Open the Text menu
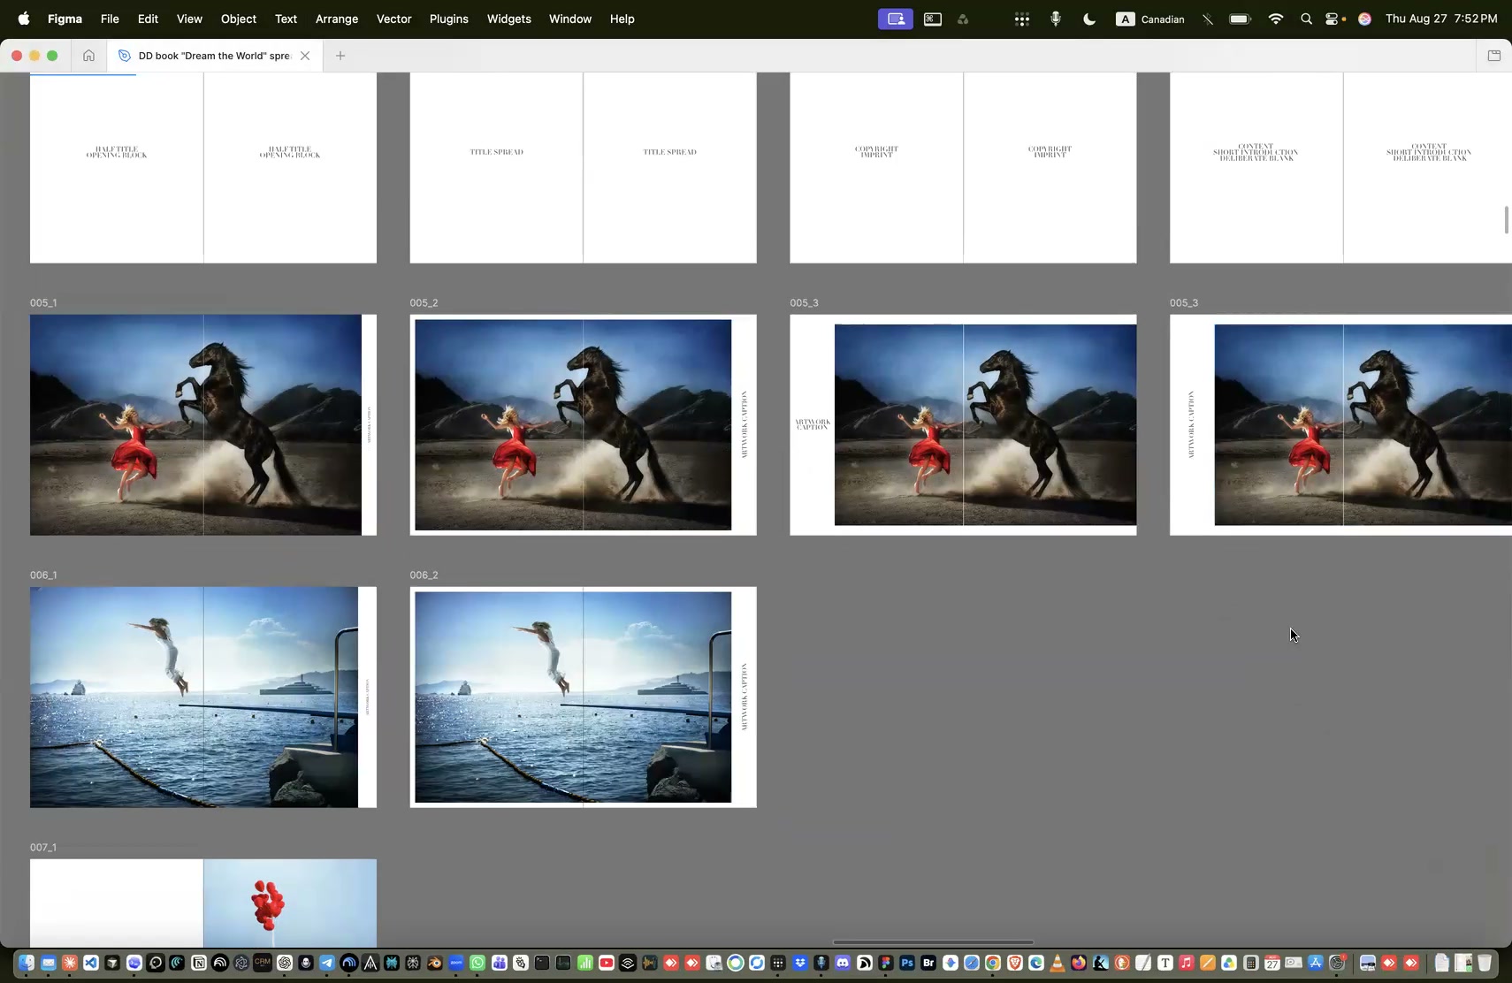Image resolution: width=1512 pixels, height=983 pixels. pyautogui.click(x=286, y=19)
